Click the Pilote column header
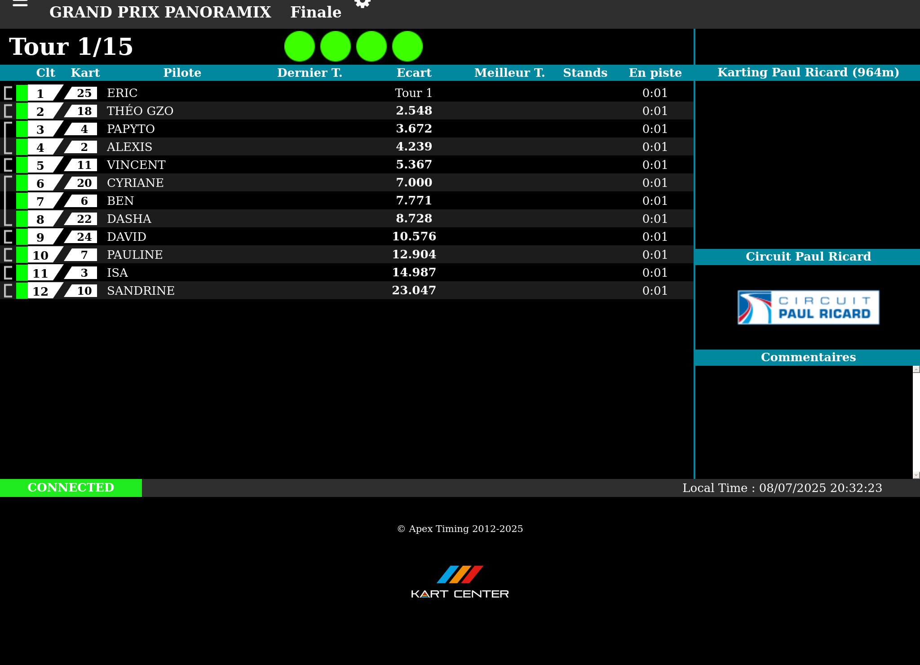The width and height of the screenshot is (920, 665). [182, 73]
